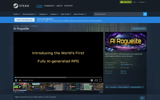Select the second trailer thumbnail
The image size is (160, 100).
click(x=33, y=87)
